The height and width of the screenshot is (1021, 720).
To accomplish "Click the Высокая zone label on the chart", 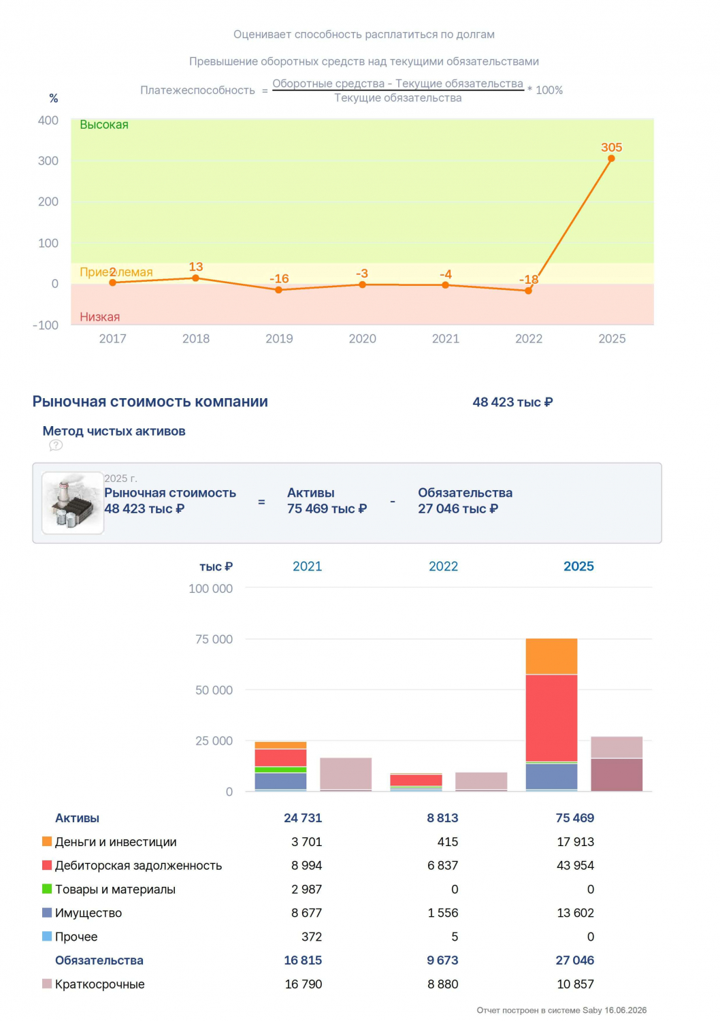I will pos(104,125).
